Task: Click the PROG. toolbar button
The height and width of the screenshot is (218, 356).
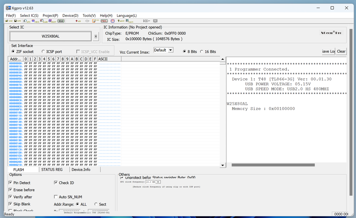Action: click(x=104, y=21)
